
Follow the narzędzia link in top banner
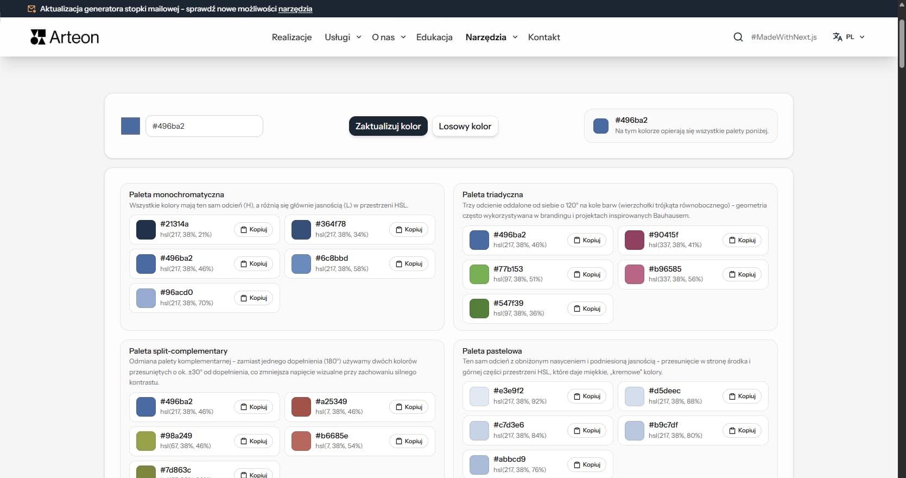(295, 9)
